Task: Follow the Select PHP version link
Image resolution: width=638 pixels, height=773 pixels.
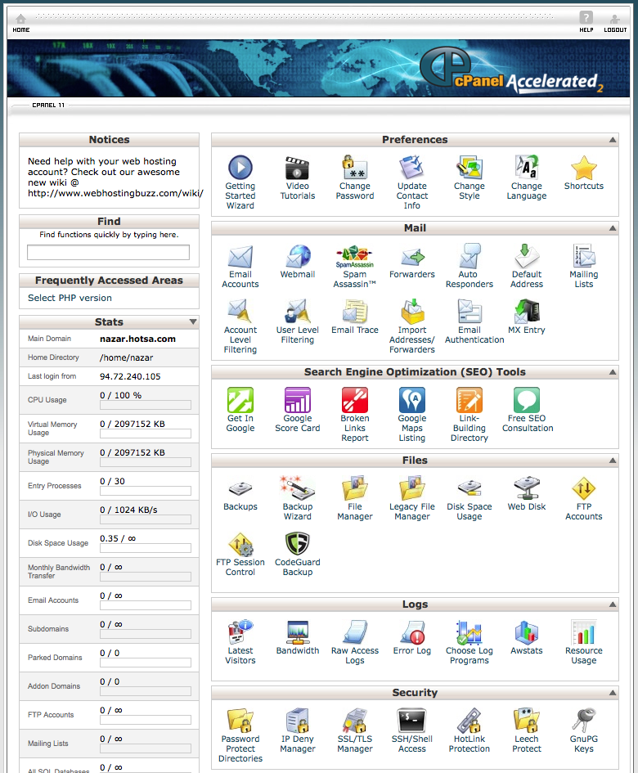Action: 70,298
